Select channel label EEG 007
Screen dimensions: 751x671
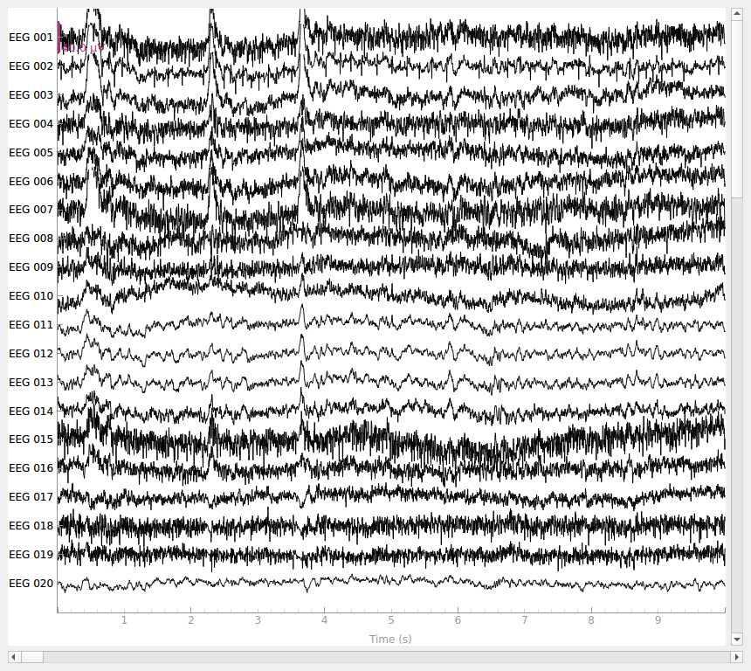31,210
